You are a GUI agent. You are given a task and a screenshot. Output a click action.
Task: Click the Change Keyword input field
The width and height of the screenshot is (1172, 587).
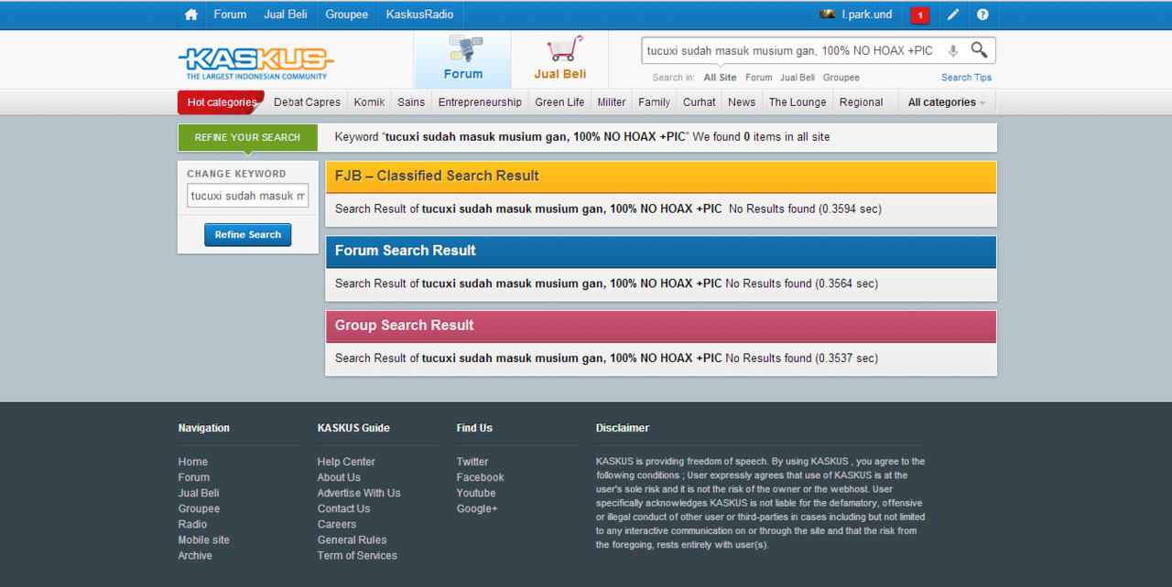(248, 196)
